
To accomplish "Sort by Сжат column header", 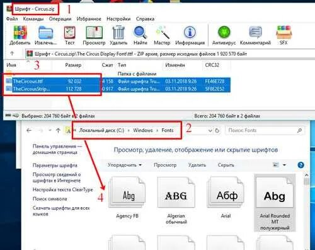I will point(107,65).
